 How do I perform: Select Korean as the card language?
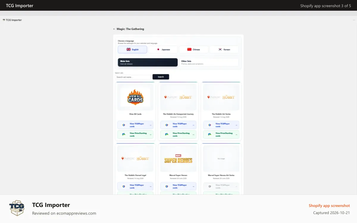click(x=224, y=49)
